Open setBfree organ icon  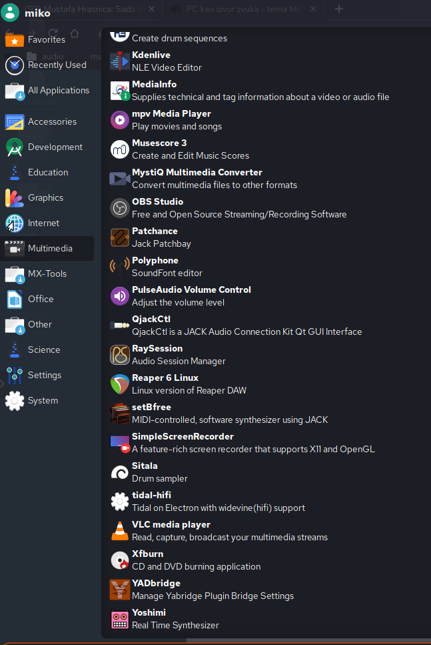(119, 414)
